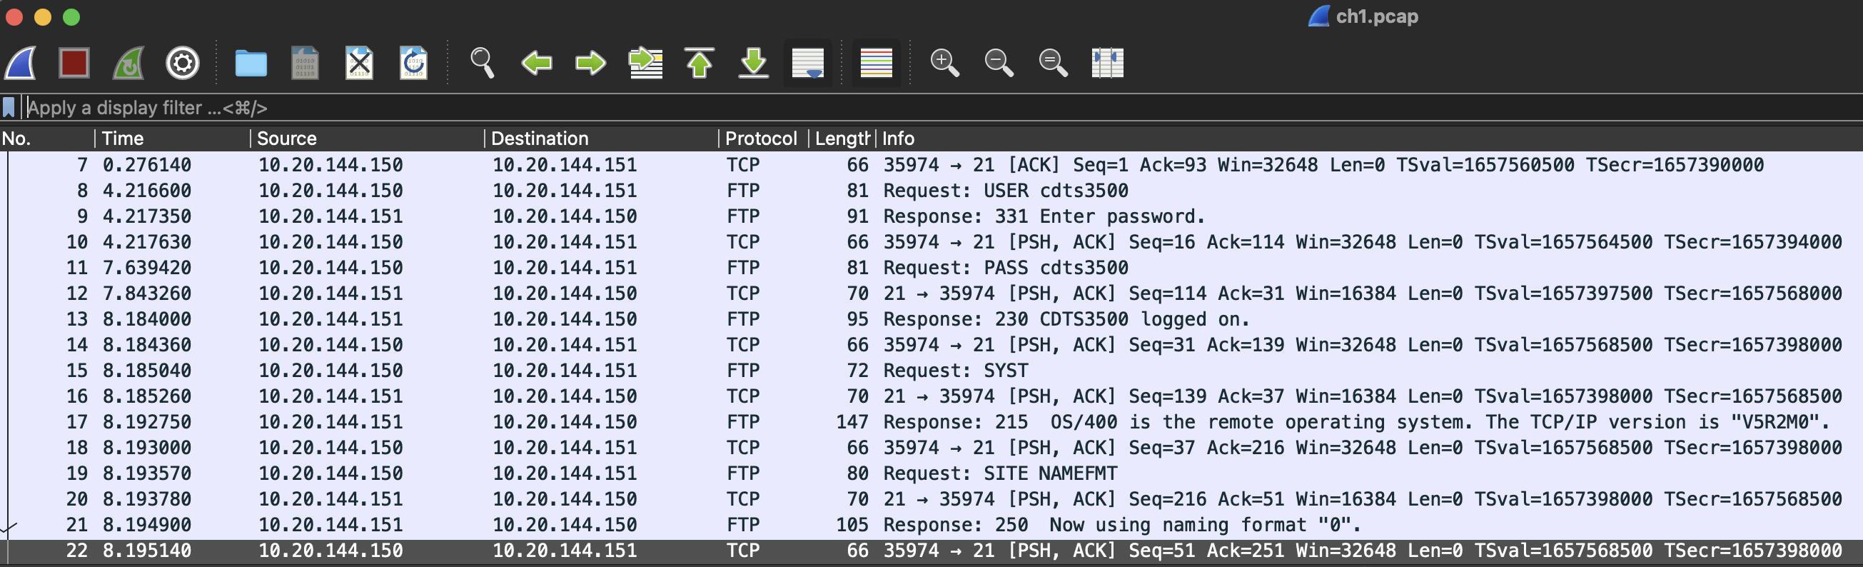The width and height of the screenshot is (1863, 567).
Task: Toggle packet colorization rules
Action: click(877, 63)
